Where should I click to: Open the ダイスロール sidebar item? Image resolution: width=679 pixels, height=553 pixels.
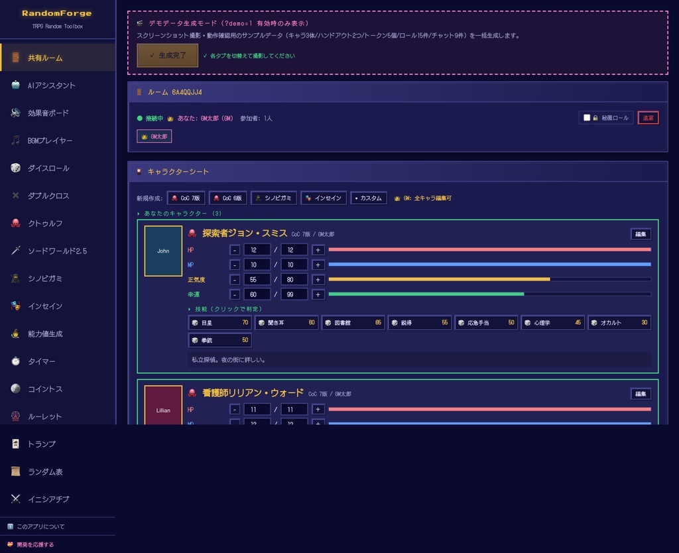point(58,168)
